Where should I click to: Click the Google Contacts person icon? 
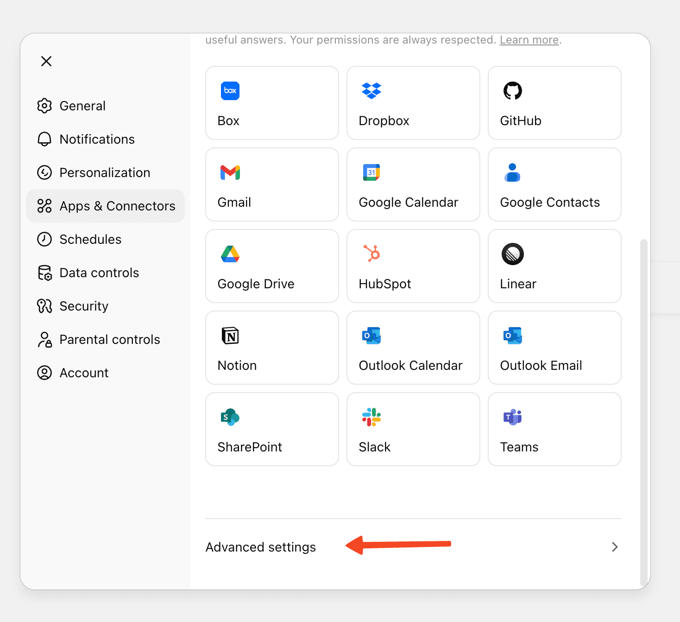(512, 172)
